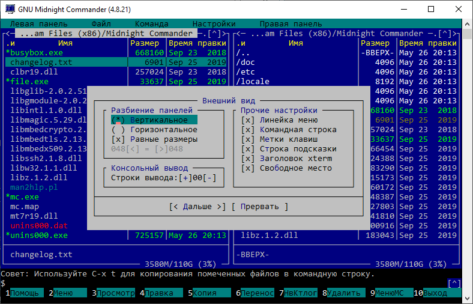The height and width of the screenshot is (304, 473).
Task: Select libintl.1.0.dll in left panel
Action: pos(46,110)
